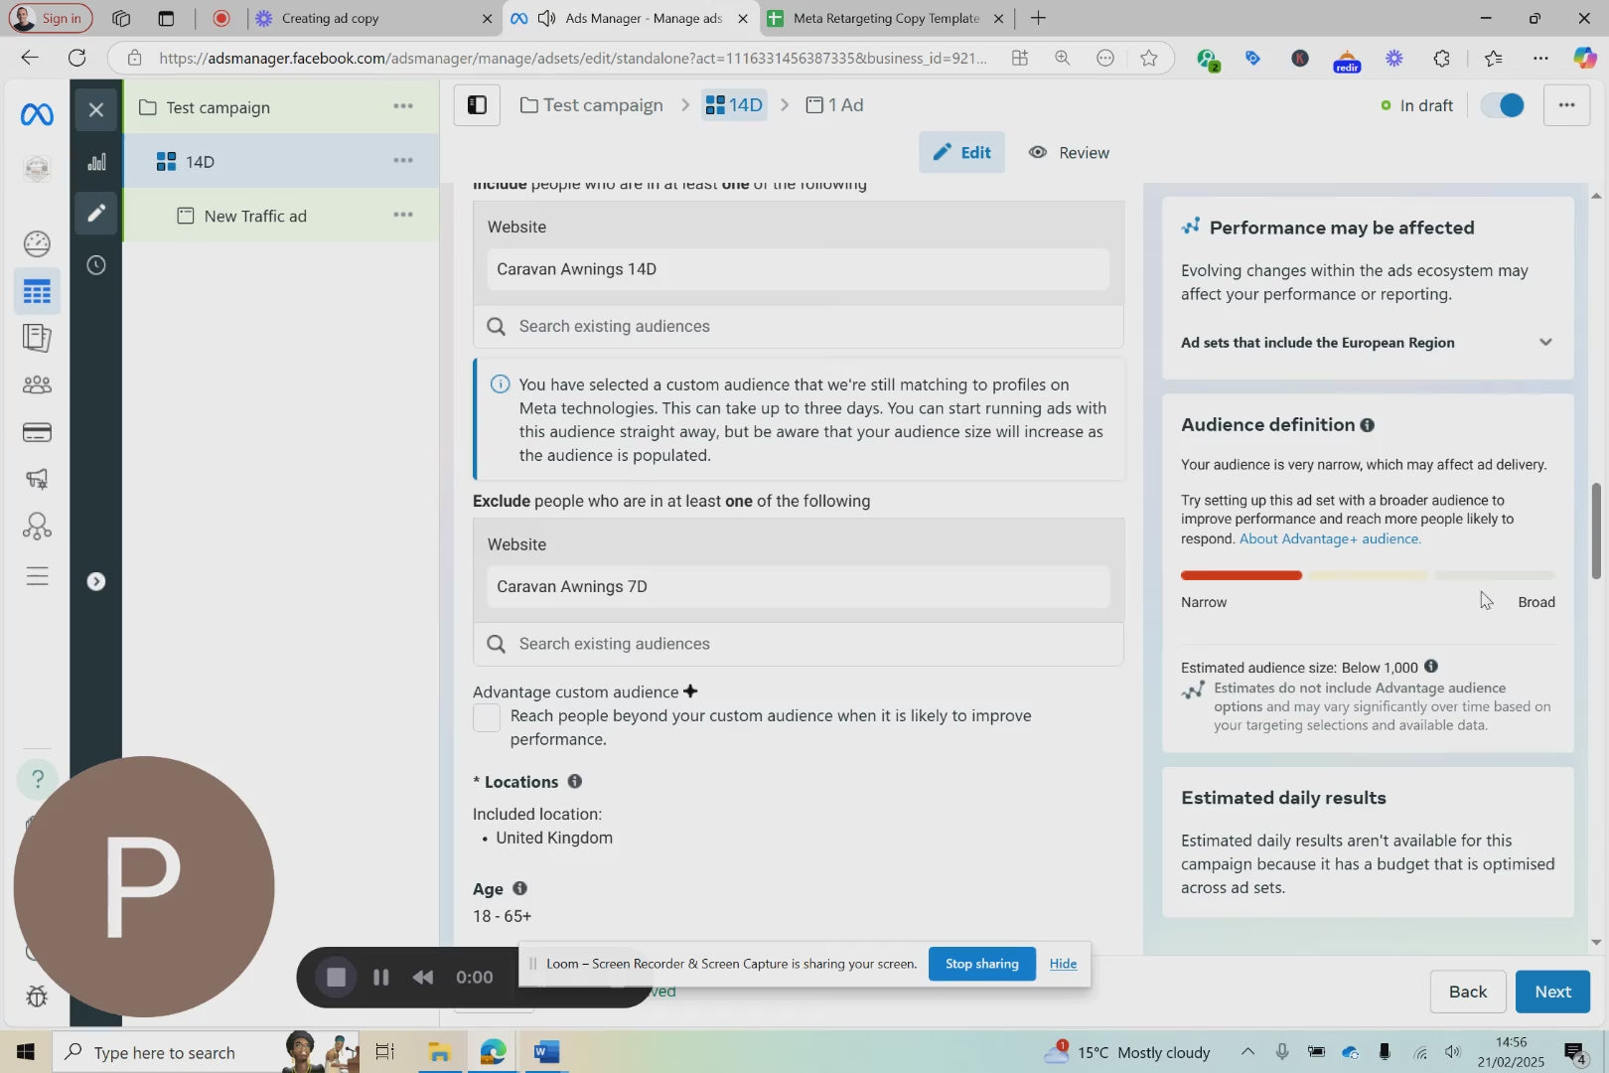Open the clock history icon
This screenshot has width=1609, height=1073.
click(96, 265)
